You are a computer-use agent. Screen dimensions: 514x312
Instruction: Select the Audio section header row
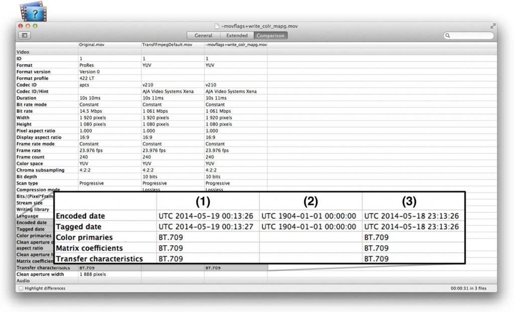(256, 280)
